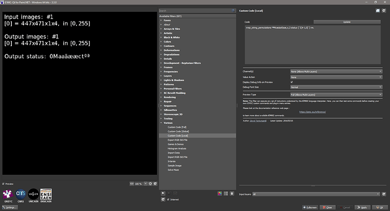
Task: Open the Value Action dropdown
Action: [x=336, y=77]
